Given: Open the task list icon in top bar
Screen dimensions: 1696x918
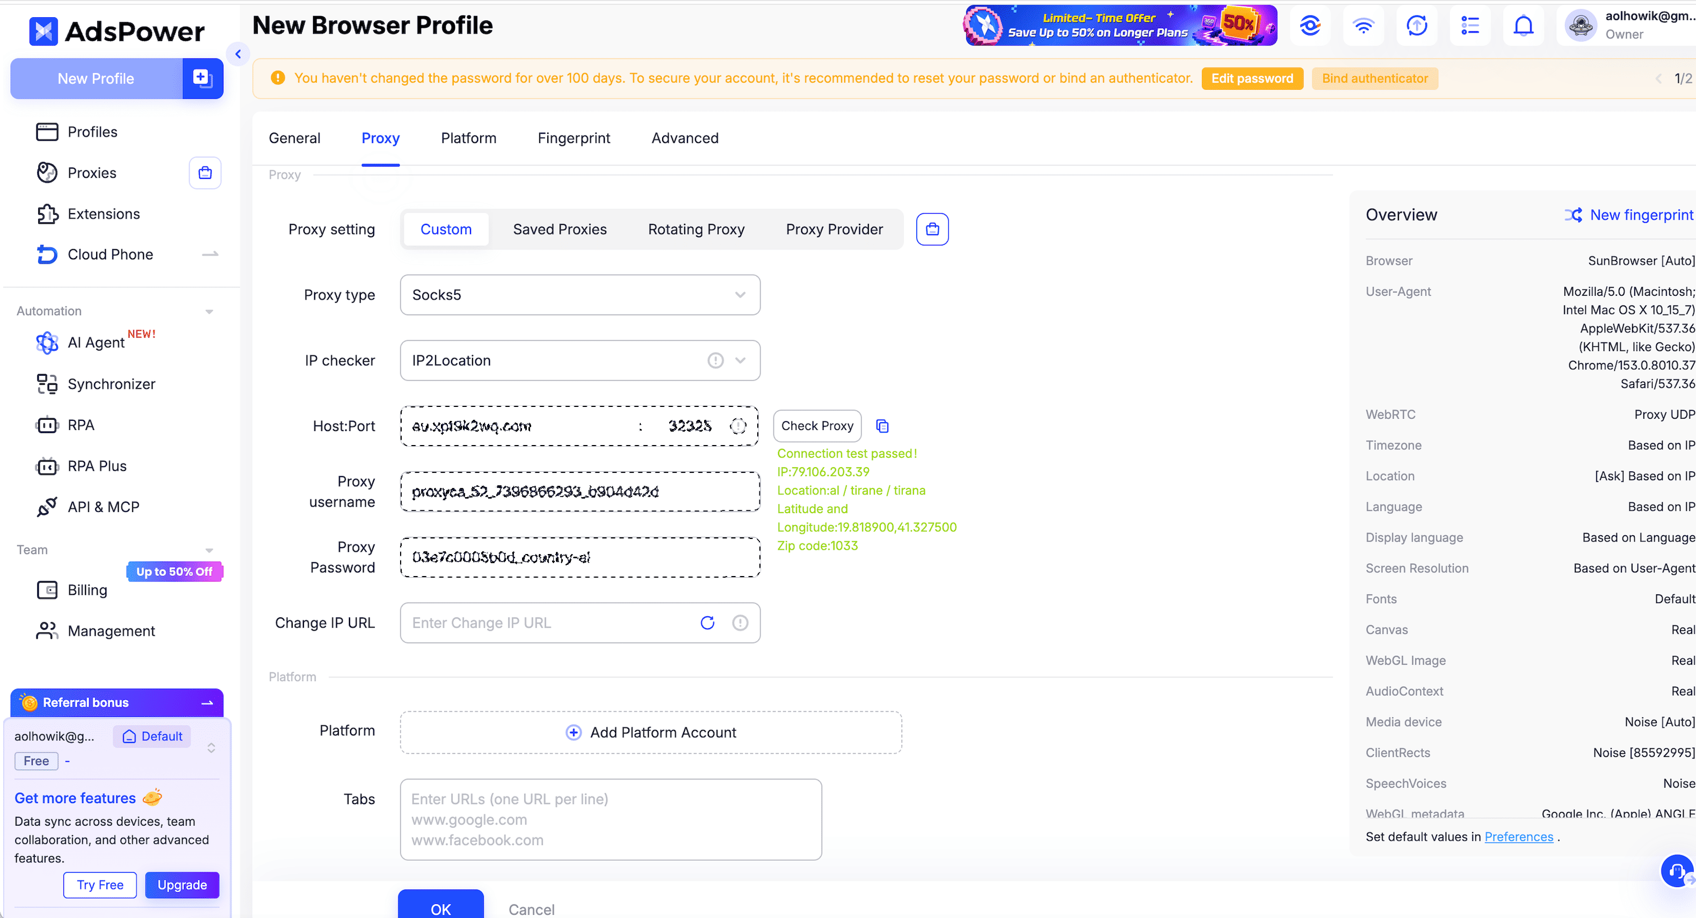Looking at the screenshot, I should point(1469,26).
